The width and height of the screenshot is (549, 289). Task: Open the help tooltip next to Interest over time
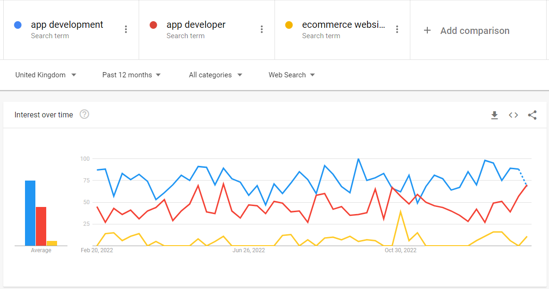pyautogui.click(x=84, y=114)
